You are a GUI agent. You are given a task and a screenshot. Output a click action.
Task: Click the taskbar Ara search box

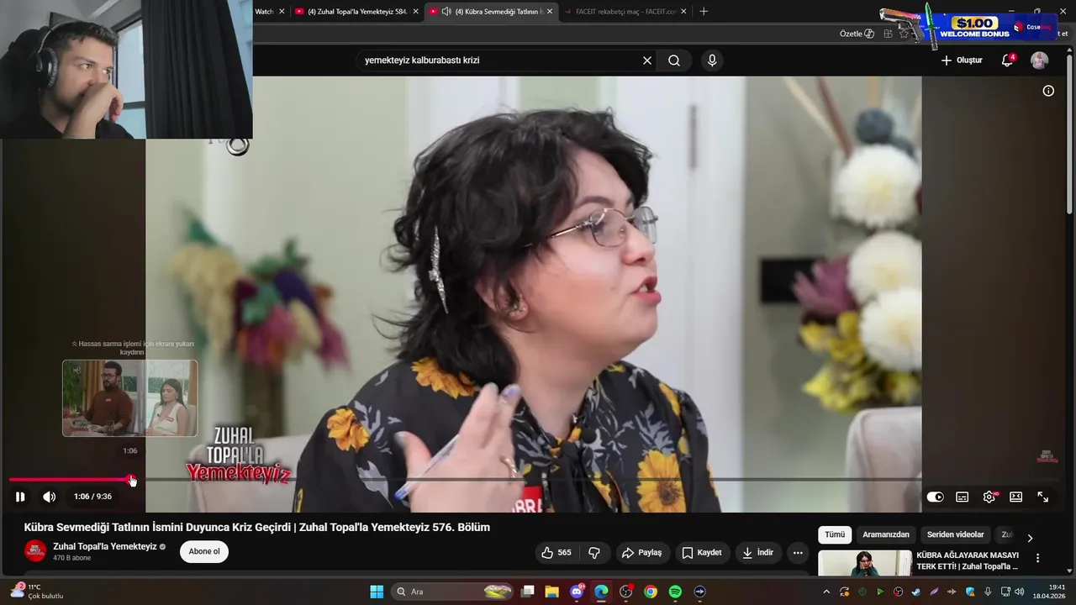[453, 592]
